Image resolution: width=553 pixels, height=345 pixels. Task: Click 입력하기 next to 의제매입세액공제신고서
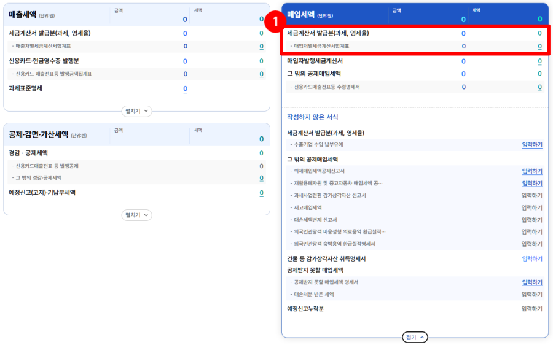531,171
